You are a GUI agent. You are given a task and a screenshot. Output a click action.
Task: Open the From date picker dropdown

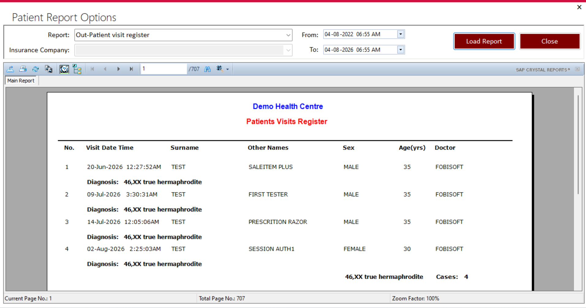400,34
